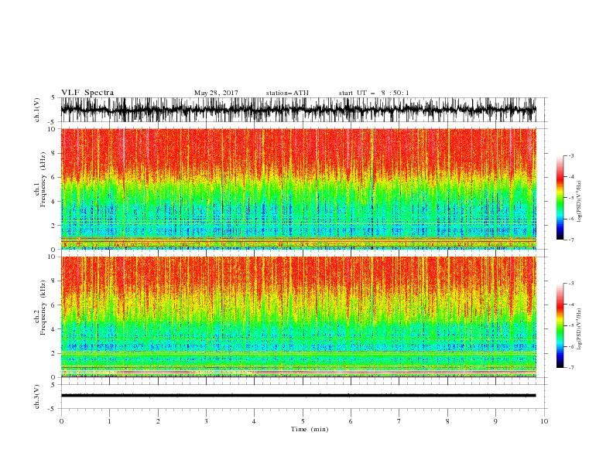Click the 'Time (min)' axis label
The image size is (613, 473).
[x=310, y=429]
